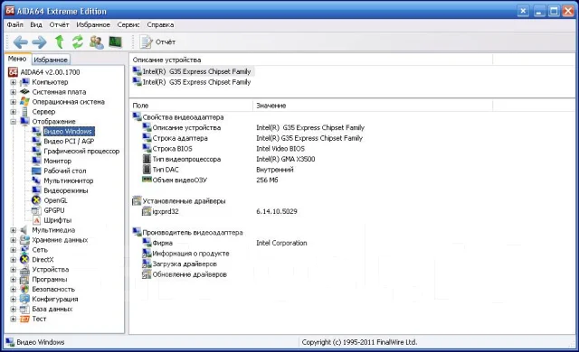This screenshot has width=579, height=352.
Task: Click the GPGPU icon in tree
Action: coord(36,210)
